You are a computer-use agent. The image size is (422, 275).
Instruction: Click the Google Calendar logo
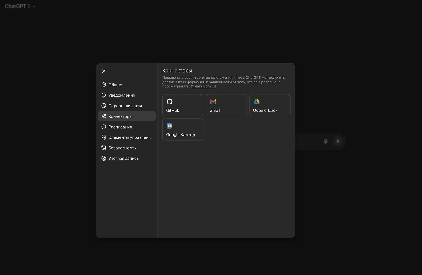tap(170, 126)
